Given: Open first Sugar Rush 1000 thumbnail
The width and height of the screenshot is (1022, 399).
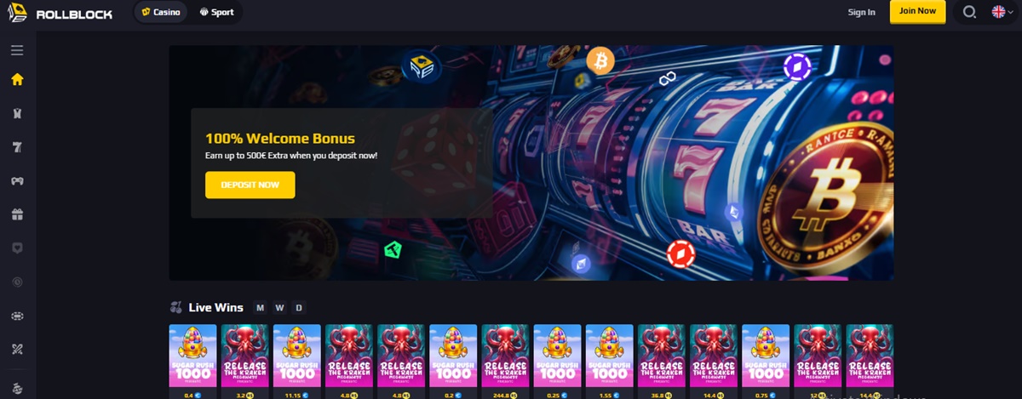Looking at the screenshot, I should (x=192, y=356).
